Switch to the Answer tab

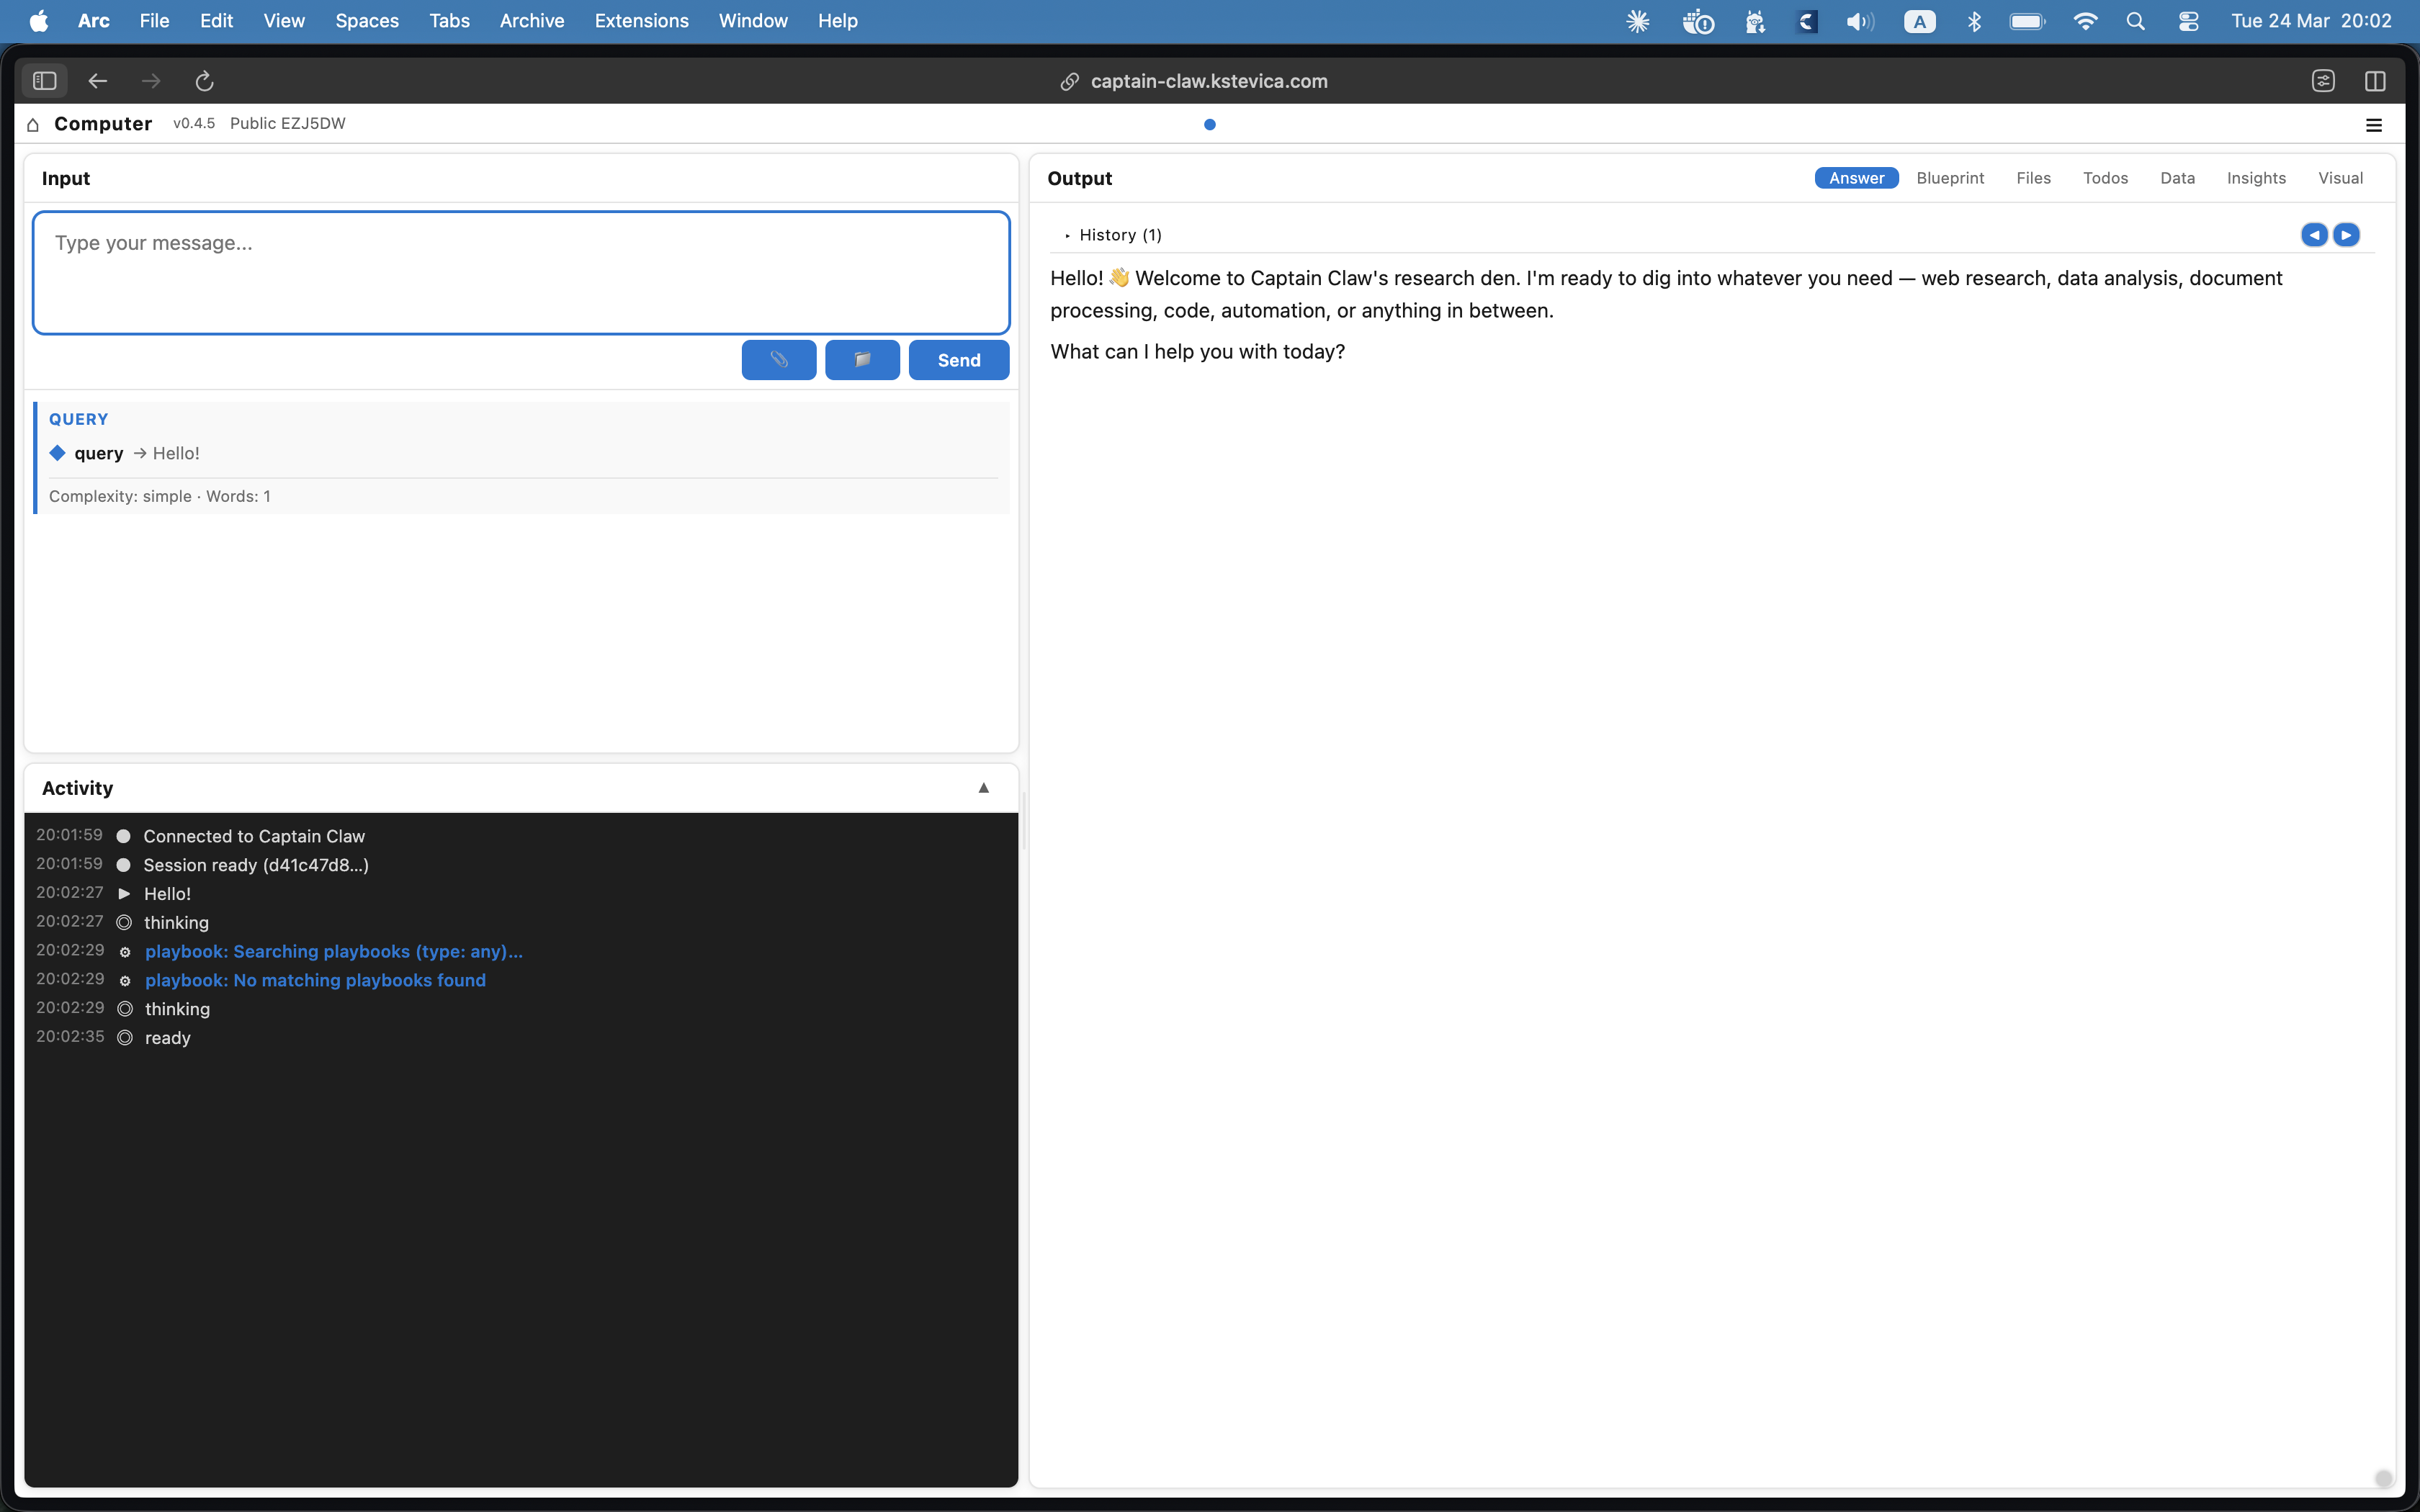point(1856,178)
